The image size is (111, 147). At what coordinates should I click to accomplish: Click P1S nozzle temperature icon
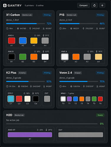coord(84,29)
